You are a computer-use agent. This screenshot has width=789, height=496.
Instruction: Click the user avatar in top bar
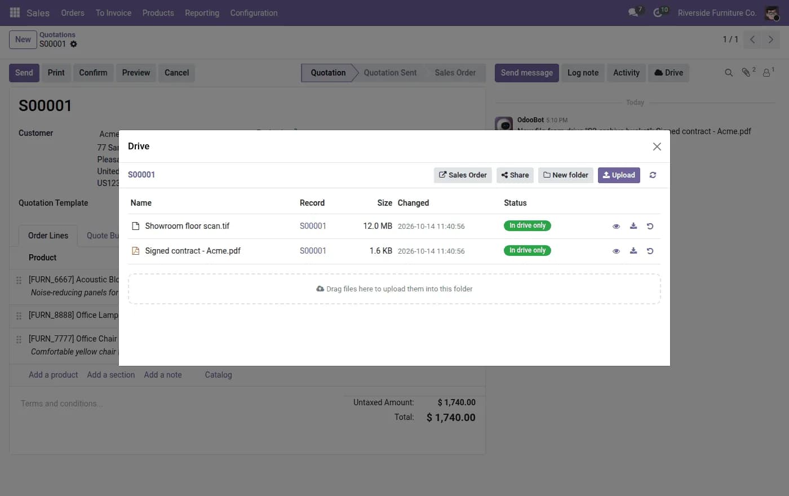(772, 13)
